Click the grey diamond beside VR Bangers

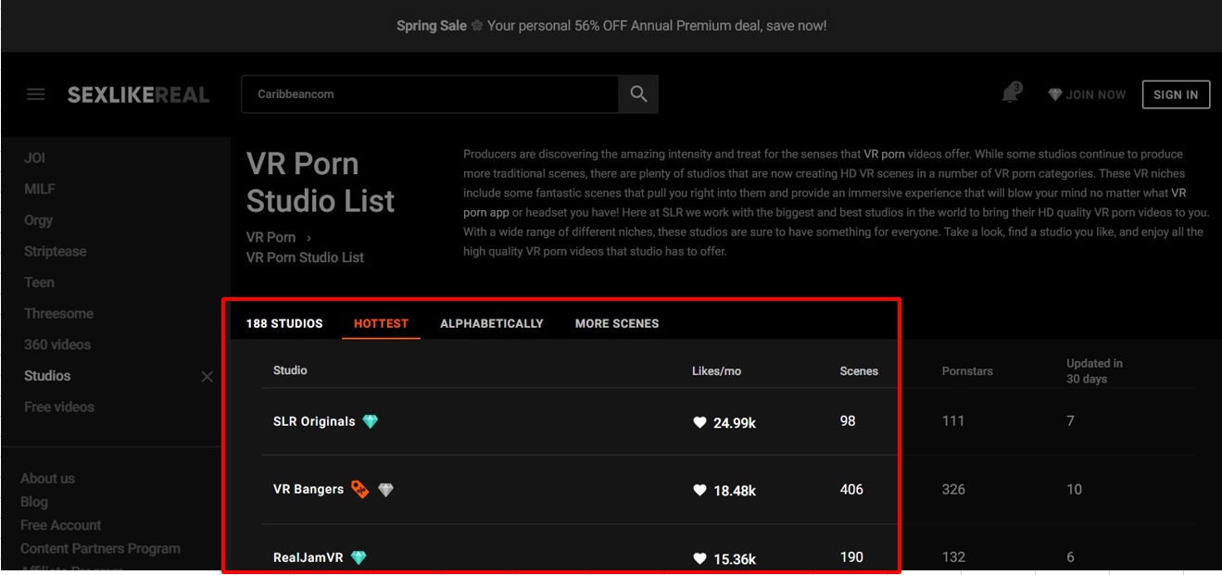click(386, 490)
